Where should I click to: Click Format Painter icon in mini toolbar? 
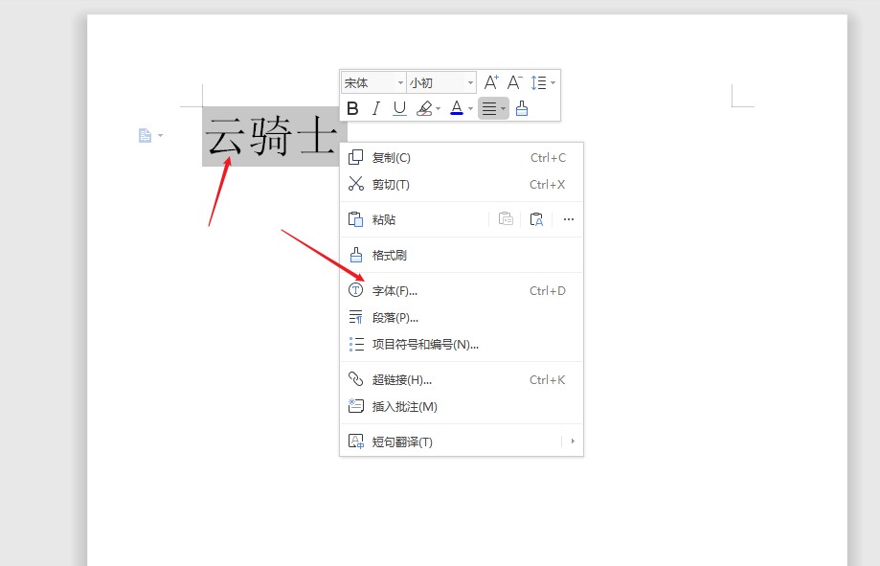click(522, 108)
